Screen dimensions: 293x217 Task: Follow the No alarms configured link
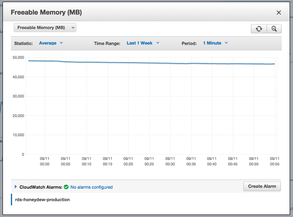pos(91,187)
